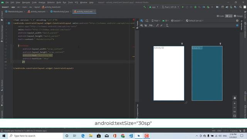Viewport: 247px width, 139px height.
Task: Click the red error indicator above editor scrollbar
Action: coord(134,20)
